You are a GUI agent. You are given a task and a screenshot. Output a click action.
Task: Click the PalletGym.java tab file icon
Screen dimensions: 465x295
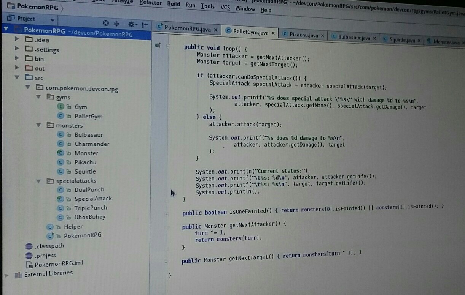pos(229,31)
